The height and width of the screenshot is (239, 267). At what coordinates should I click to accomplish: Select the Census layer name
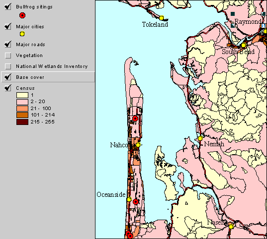pyautogui.click(x=25, y=88)
